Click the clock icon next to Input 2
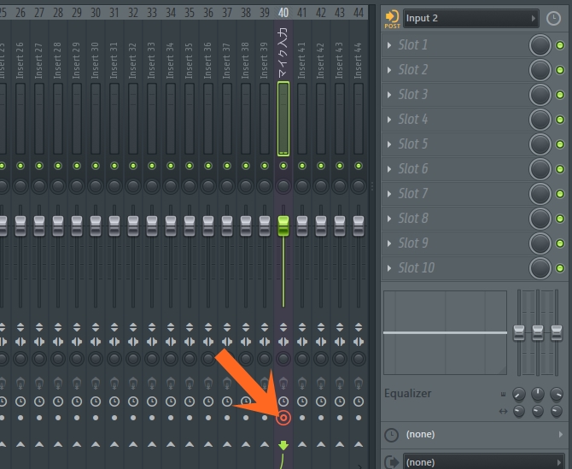This screenshot has height=469, width=572. pos(554,18)
